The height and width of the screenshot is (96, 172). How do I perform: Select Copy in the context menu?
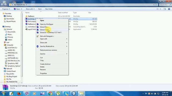(52, 60)
